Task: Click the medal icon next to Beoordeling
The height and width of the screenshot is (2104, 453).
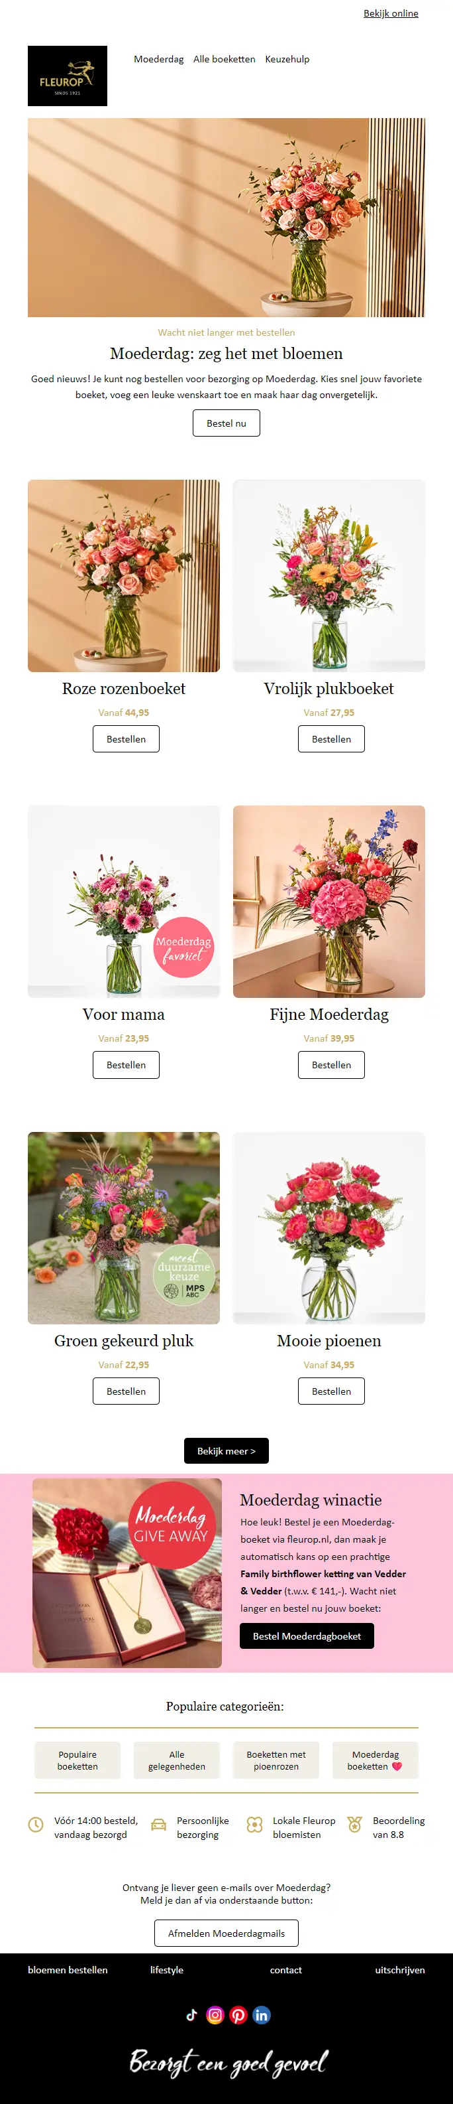Action: 354,1824
